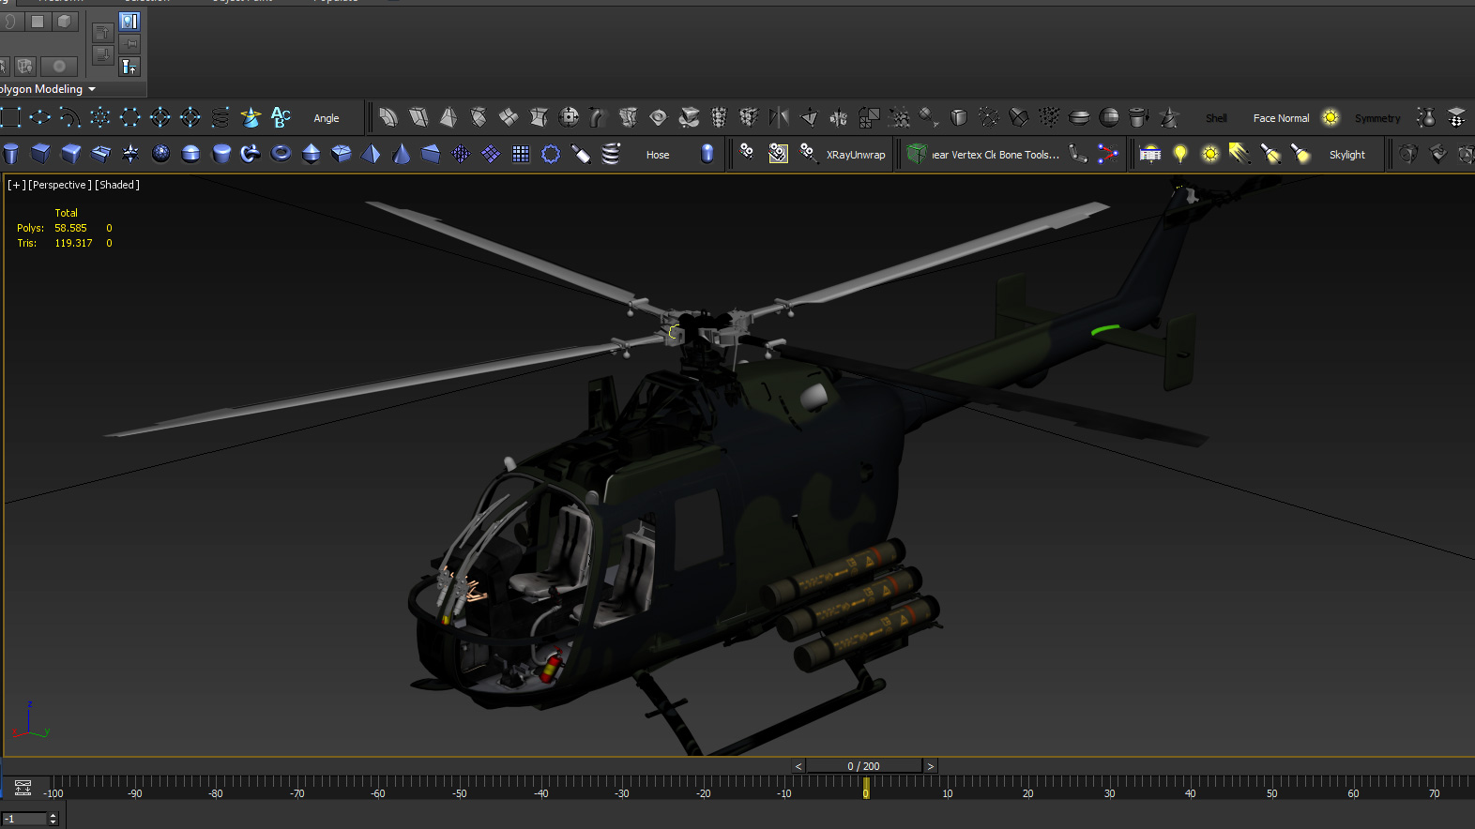The width and height of the screenshot is (1475, 829).
Task: Click the cube sub-object ribbon icon
Action: 65,21
